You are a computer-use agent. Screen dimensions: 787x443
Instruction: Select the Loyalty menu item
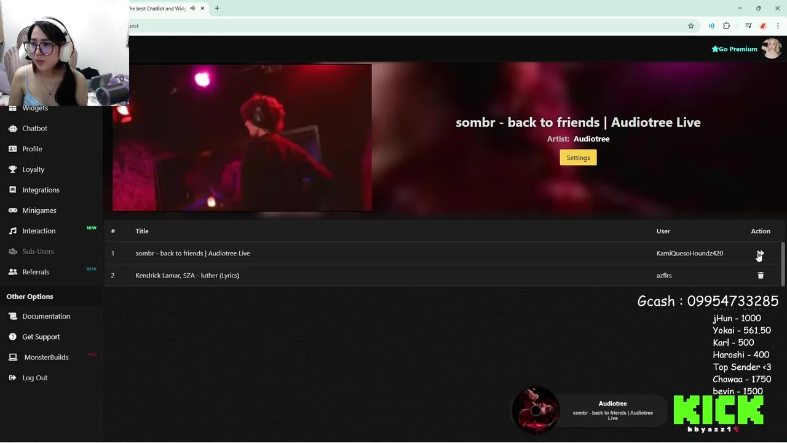(x=33, y=169)
